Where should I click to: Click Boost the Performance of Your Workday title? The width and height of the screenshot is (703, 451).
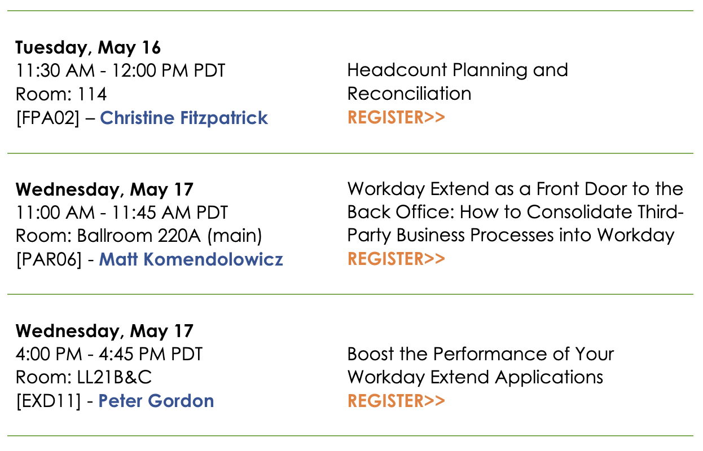coord(481,365)
